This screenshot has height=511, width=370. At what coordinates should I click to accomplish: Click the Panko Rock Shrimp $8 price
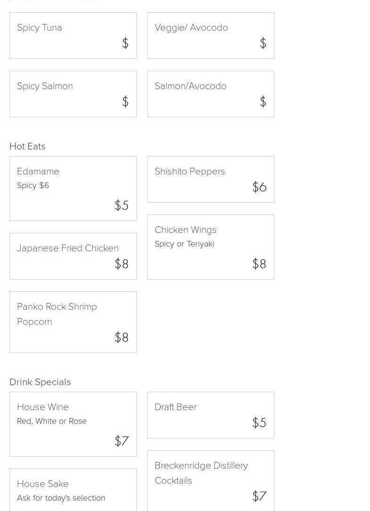[122, 338]
